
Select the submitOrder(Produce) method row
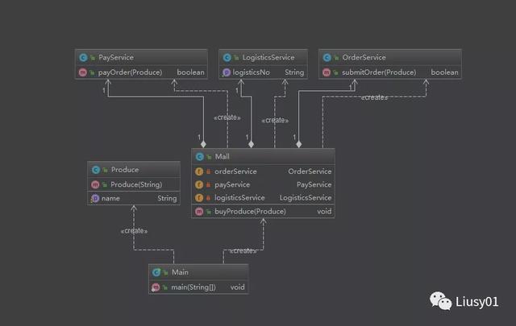(x=390, y=72)
